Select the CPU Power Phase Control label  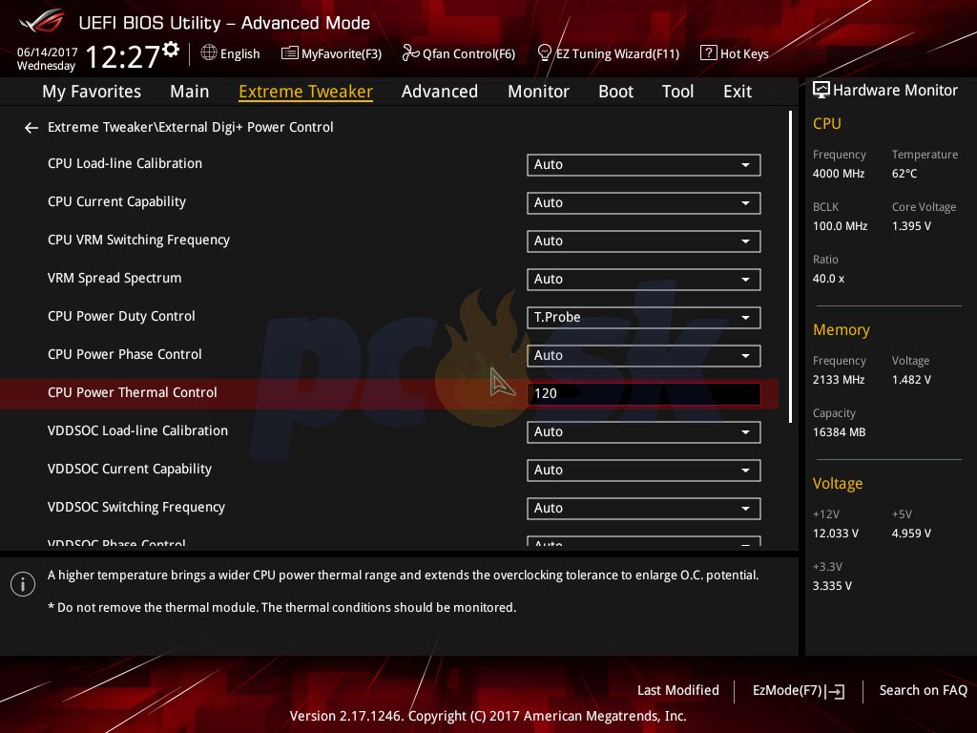pyautogui.click(x=125, y=354)
